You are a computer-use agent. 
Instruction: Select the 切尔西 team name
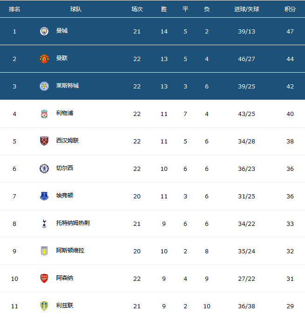(x=65, y=168)
